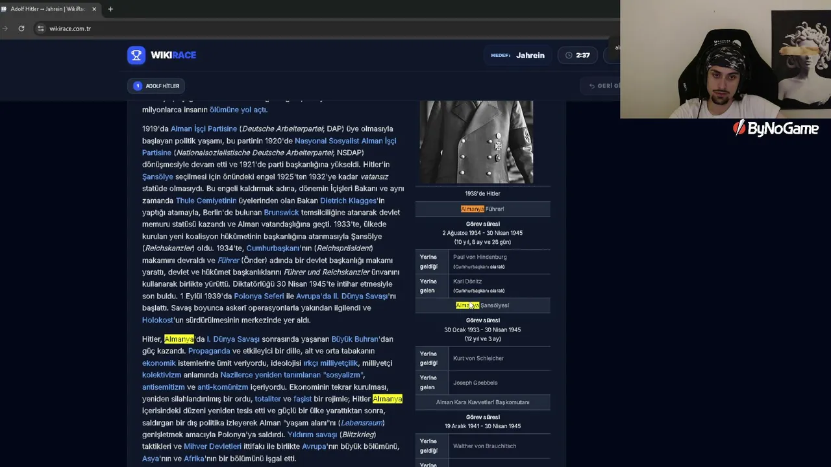Click the 'ekonomik' link
Image resolution: width=831 pixels, height=467 pixels.
(159, 363)
